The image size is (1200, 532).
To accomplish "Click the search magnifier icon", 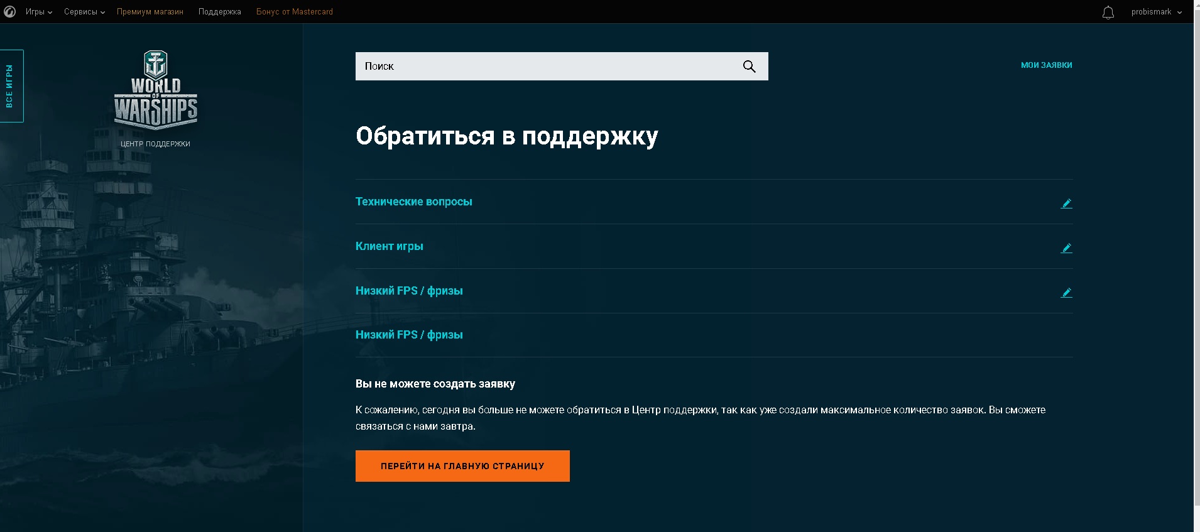I will click(749, 67).
